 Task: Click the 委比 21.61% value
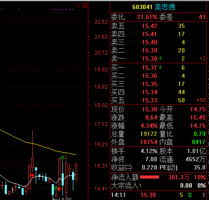pos(147,17)
